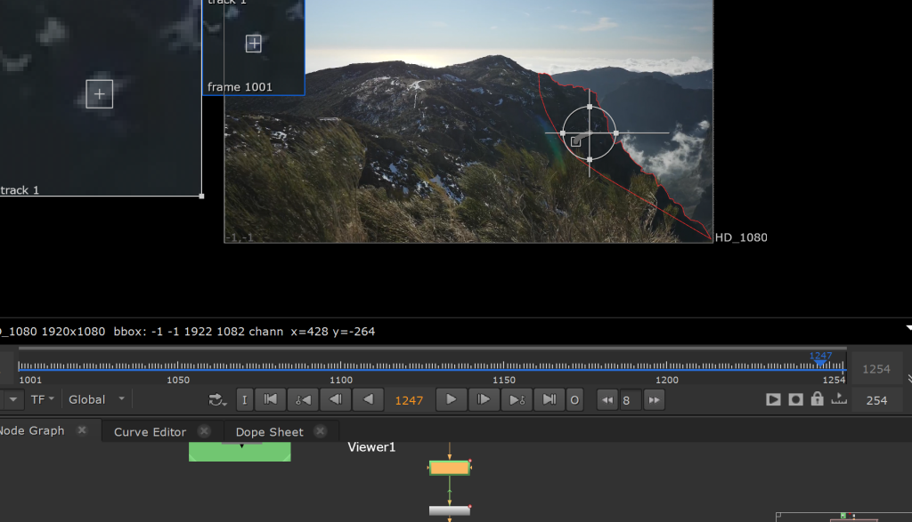The width and height of the screenshot is (912, 522).
Task: Click the bottom handle of the circular widget
Action: (590, 160)
